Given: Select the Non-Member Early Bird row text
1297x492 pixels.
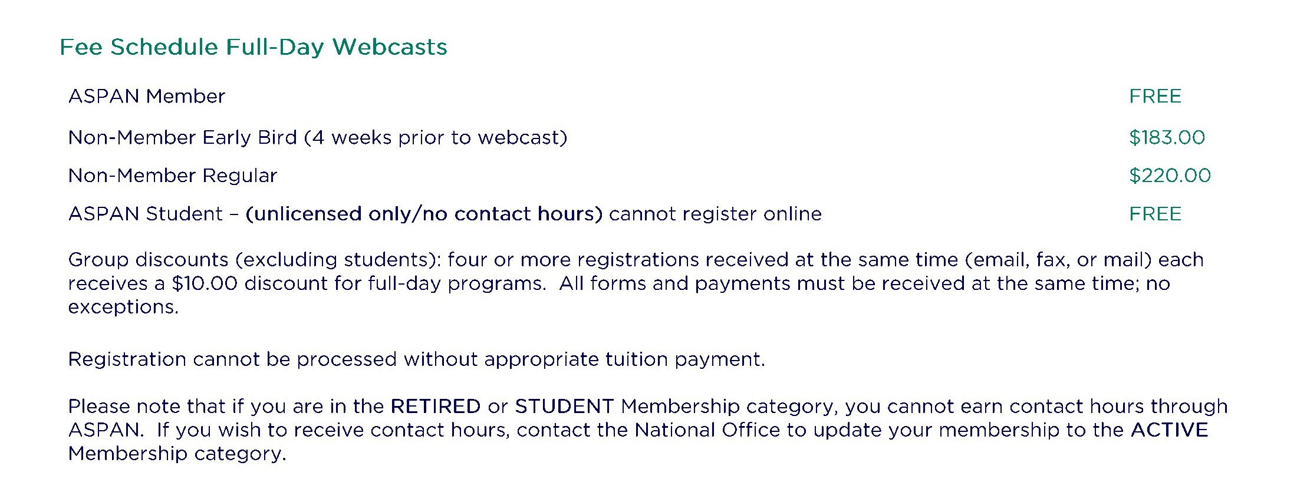Looking at the screenshot, I should (x=318, y=137).
